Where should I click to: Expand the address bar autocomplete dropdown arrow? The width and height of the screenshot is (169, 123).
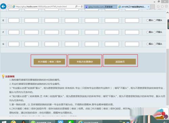(79, 6)
